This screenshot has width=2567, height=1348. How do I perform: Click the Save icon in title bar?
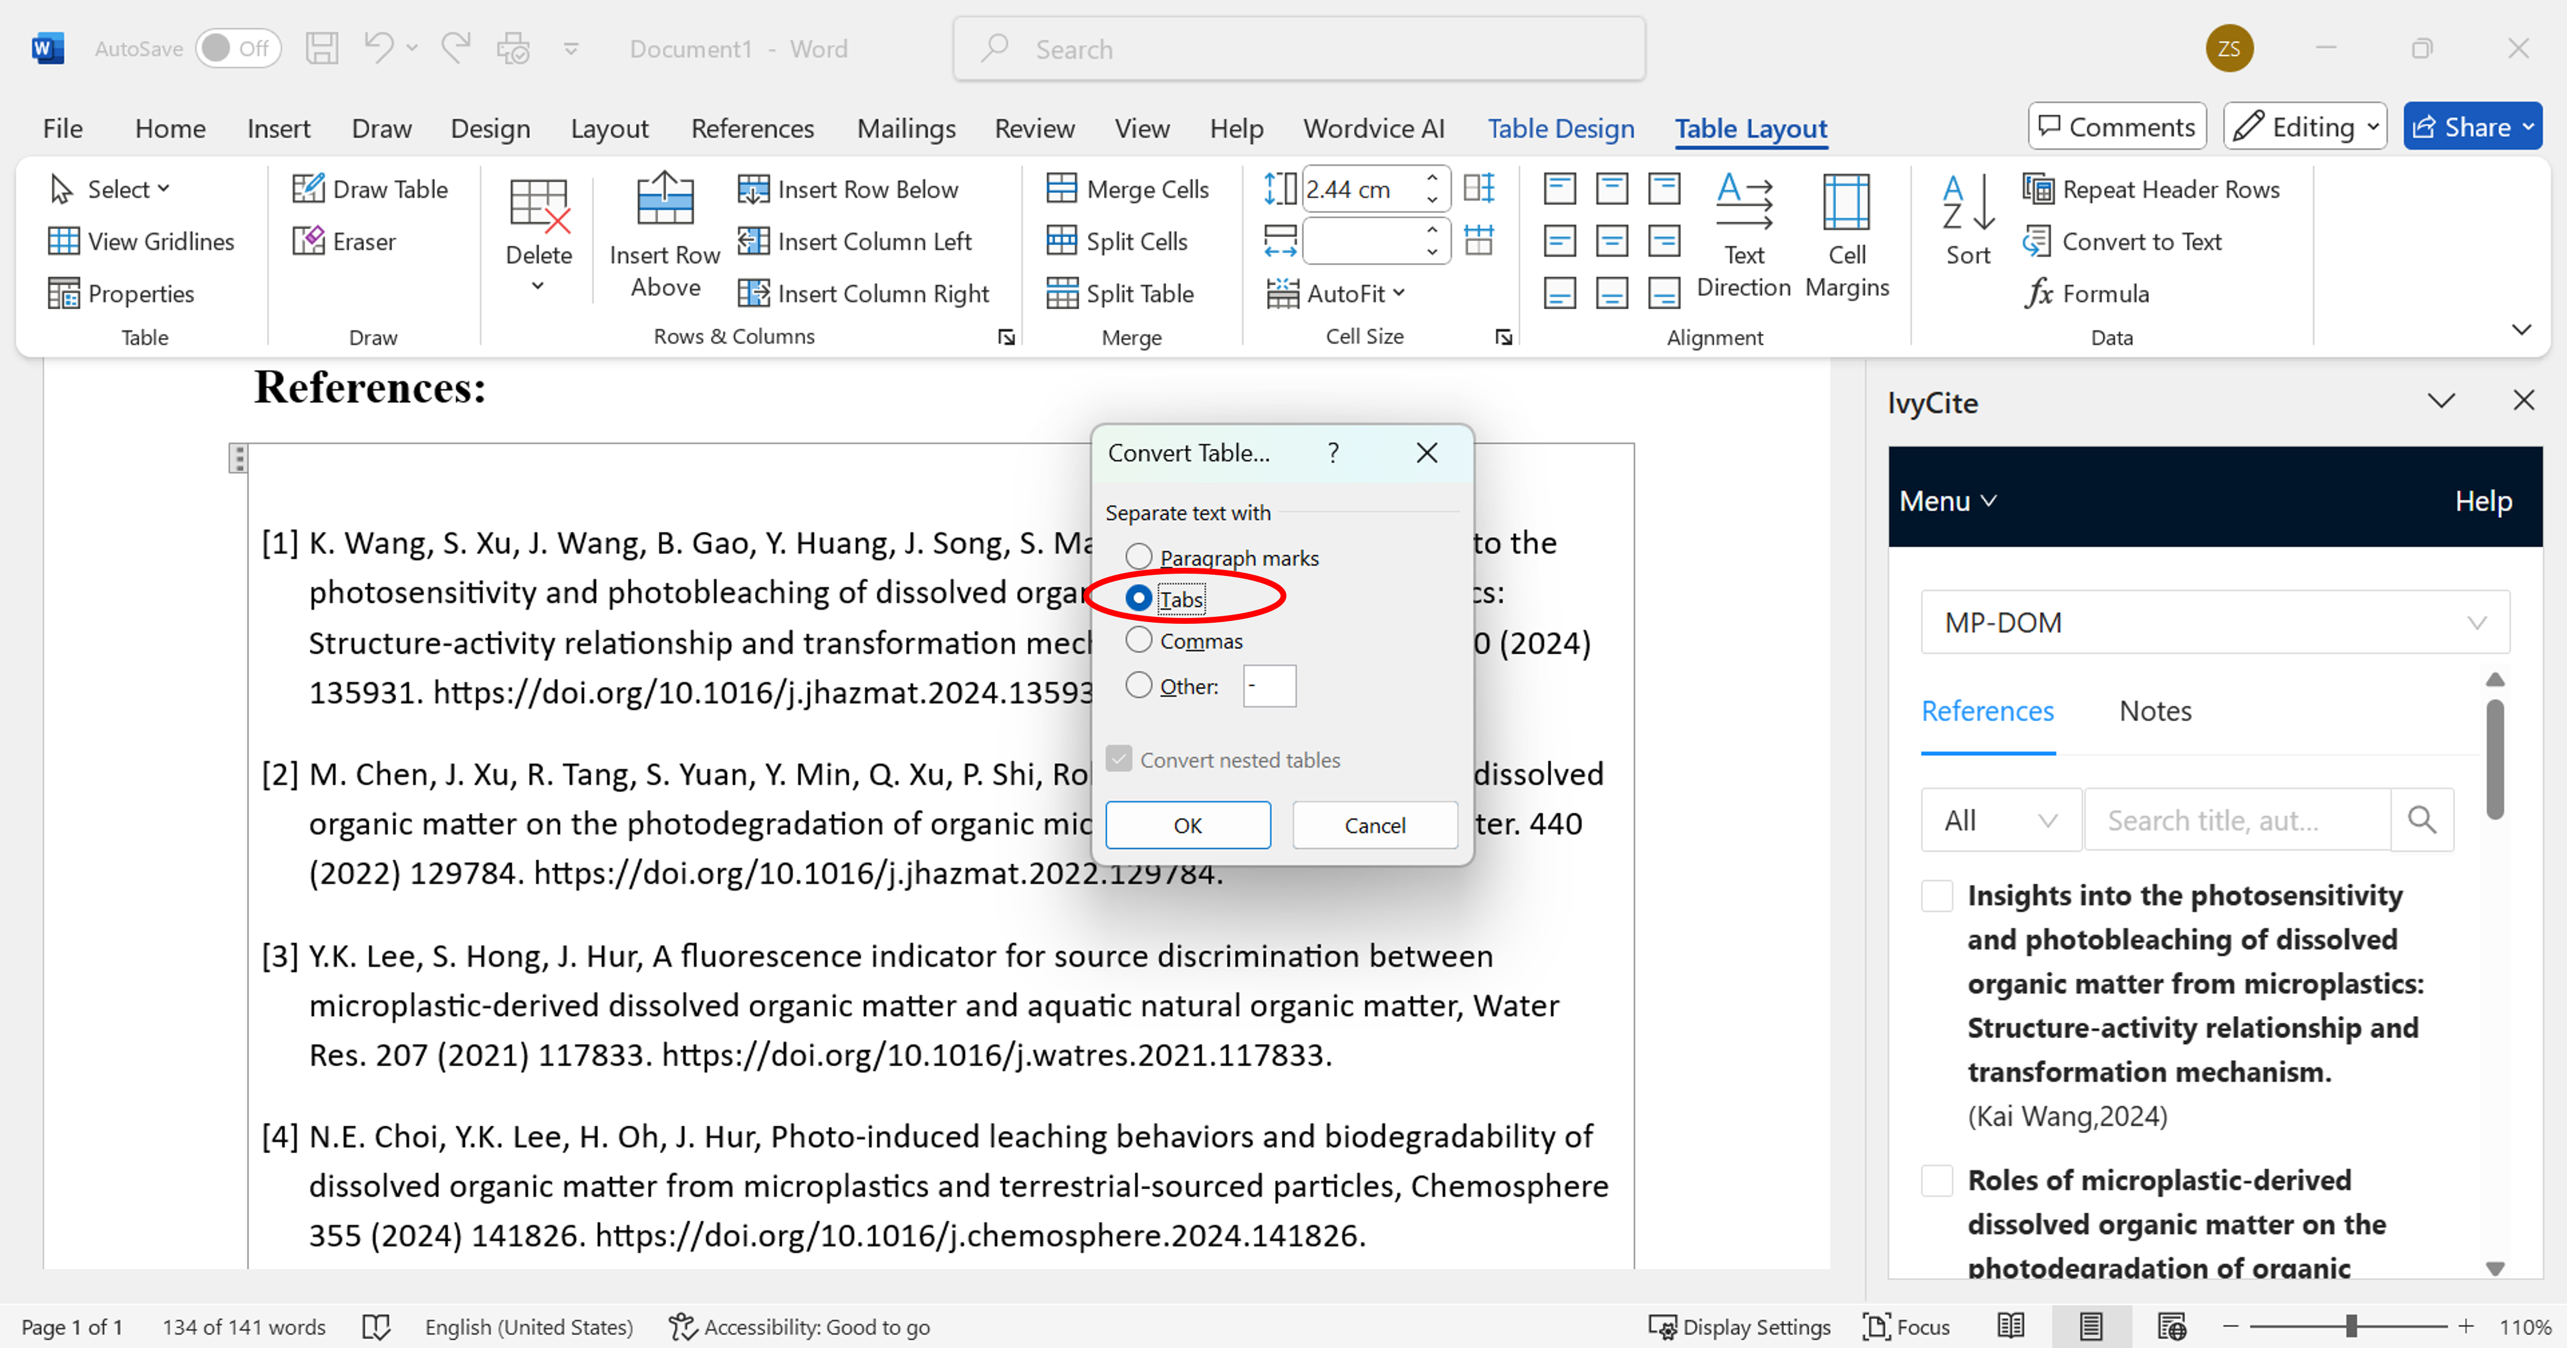point(321,49)
